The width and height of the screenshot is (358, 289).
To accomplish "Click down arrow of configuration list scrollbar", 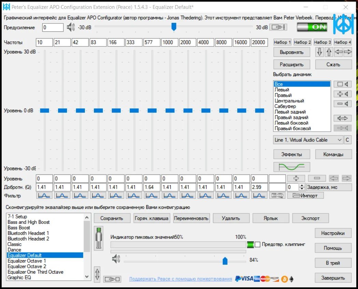I will (87, 277).
